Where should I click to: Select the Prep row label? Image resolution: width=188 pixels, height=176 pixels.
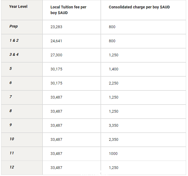(x=14, y=26)
